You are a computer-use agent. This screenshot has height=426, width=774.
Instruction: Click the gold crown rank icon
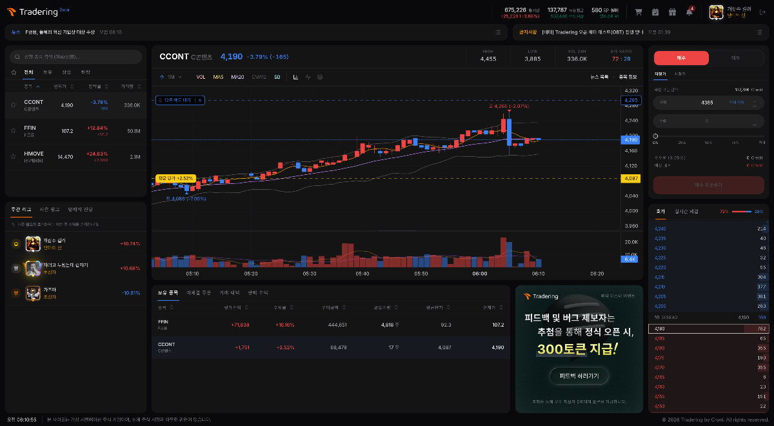click(x=15, y=243)
